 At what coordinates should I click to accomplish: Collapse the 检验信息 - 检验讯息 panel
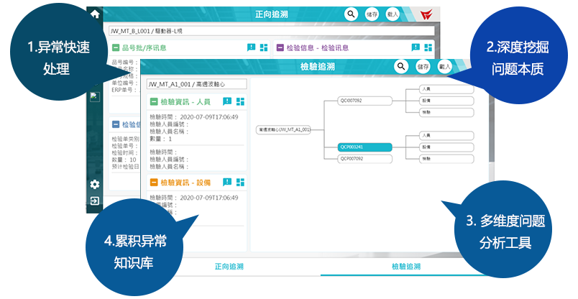pos(280,48)
